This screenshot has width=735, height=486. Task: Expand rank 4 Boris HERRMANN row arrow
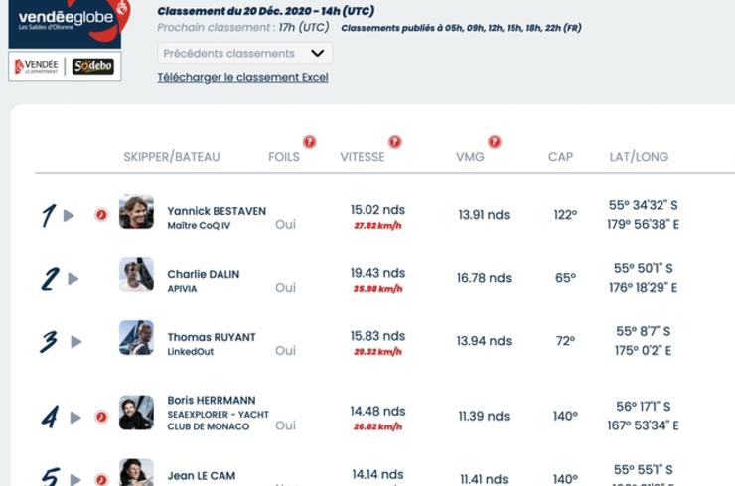75,417
